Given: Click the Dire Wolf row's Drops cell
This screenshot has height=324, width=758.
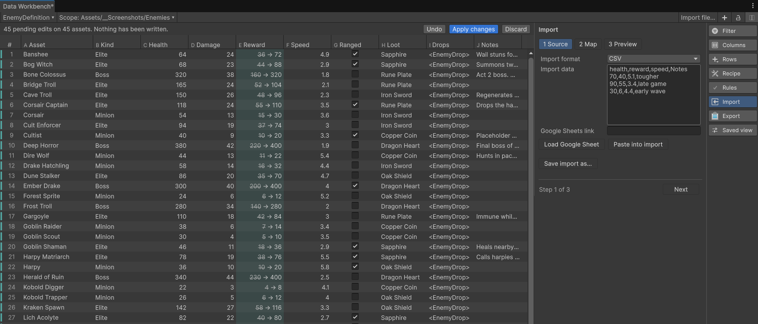Looking at the screenshot, I should pyautogui.click(x=450, y=155).
